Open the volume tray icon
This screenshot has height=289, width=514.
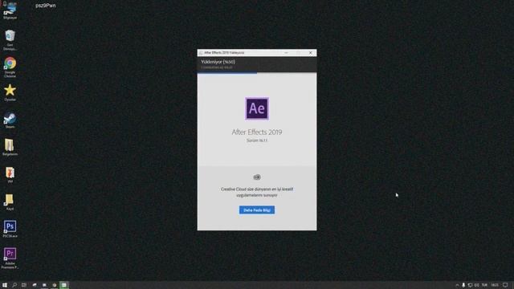(476, 285)
